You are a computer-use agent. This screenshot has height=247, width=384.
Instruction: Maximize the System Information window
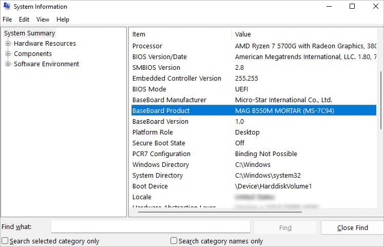pos(352,6)
